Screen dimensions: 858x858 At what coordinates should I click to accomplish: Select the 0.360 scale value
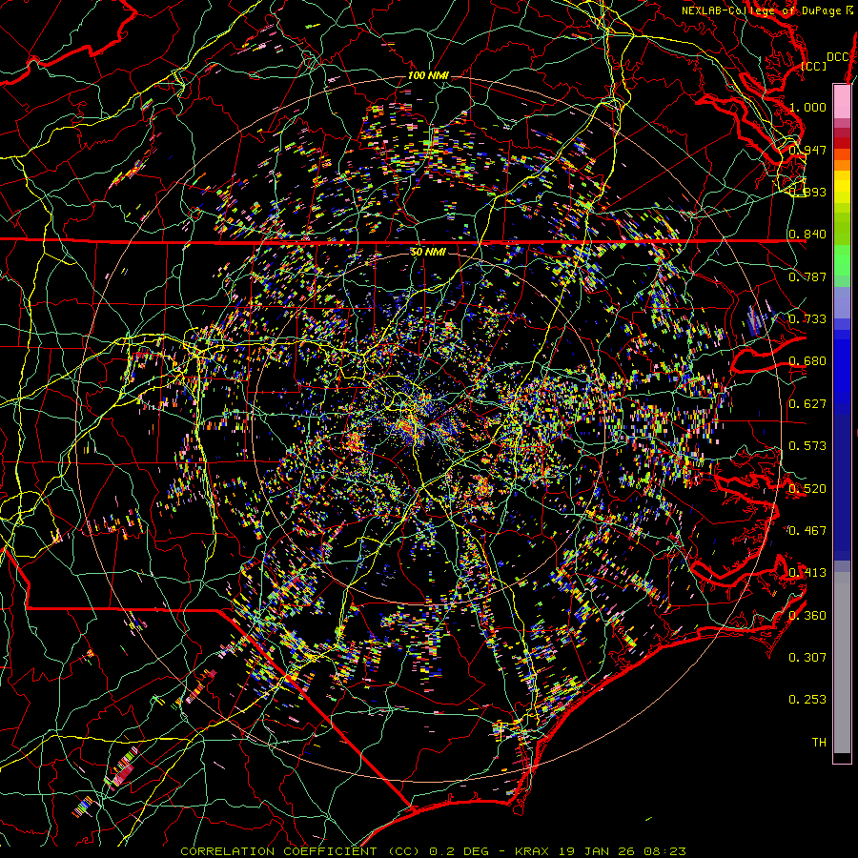807,615
